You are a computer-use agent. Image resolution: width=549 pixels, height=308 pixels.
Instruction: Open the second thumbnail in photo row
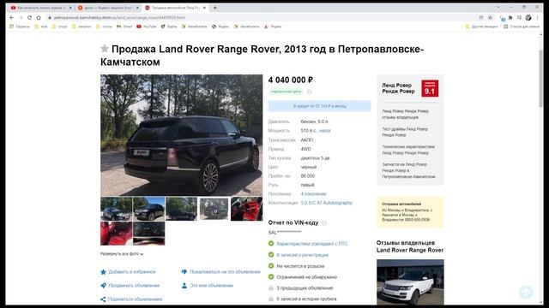click(x=148, y=209)
